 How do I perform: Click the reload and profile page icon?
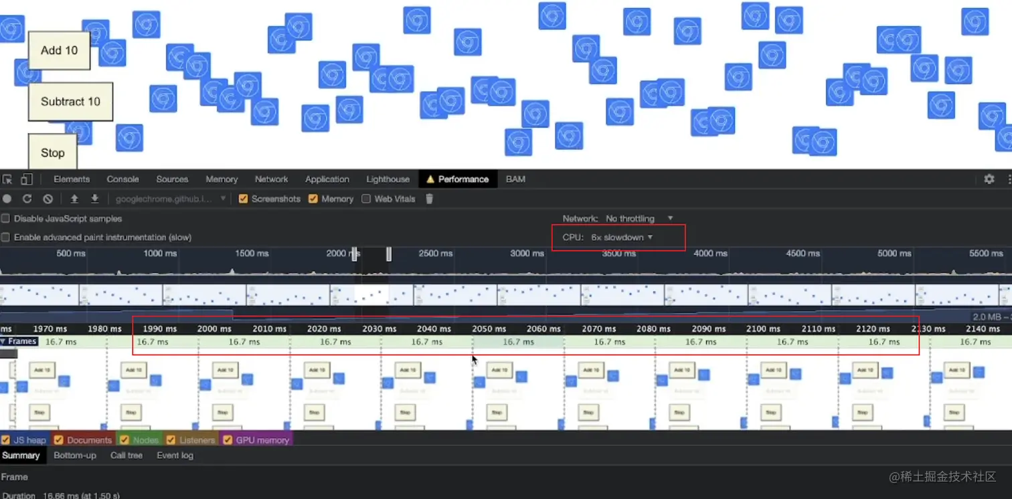(27, 199)
